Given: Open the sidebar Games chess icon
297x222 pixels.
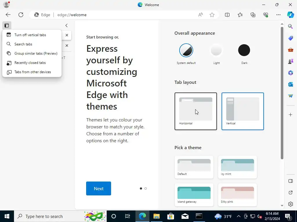Looking at the screenshot, I should click(290, 61).
